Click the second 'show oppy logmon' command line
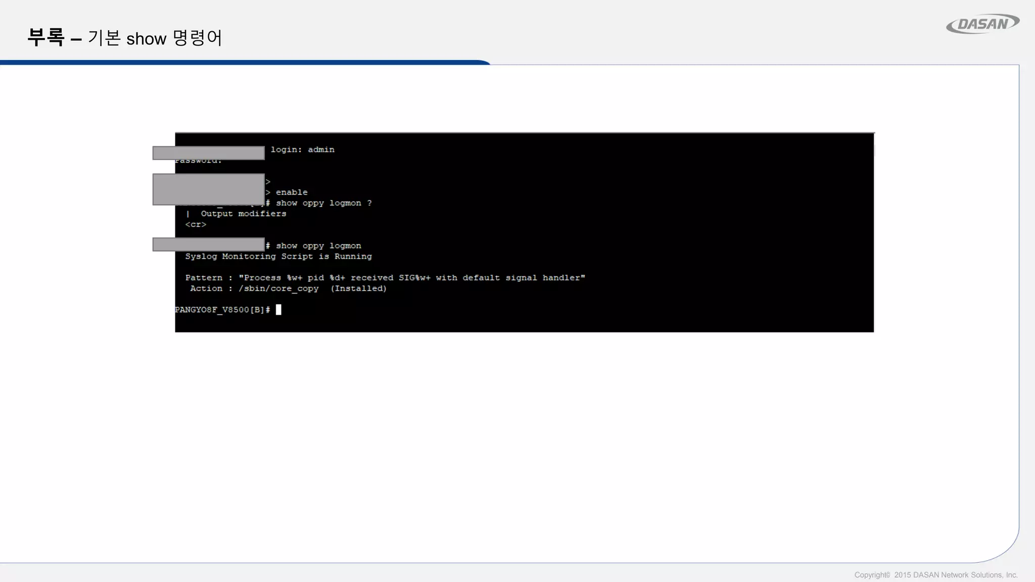This screenshot has height=582, width=1035. pos(318,246)
